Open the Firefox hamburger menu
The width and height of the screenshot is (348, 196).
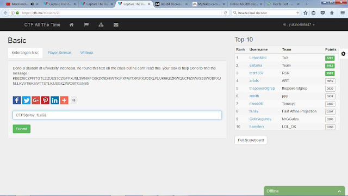tap(343, 13)
